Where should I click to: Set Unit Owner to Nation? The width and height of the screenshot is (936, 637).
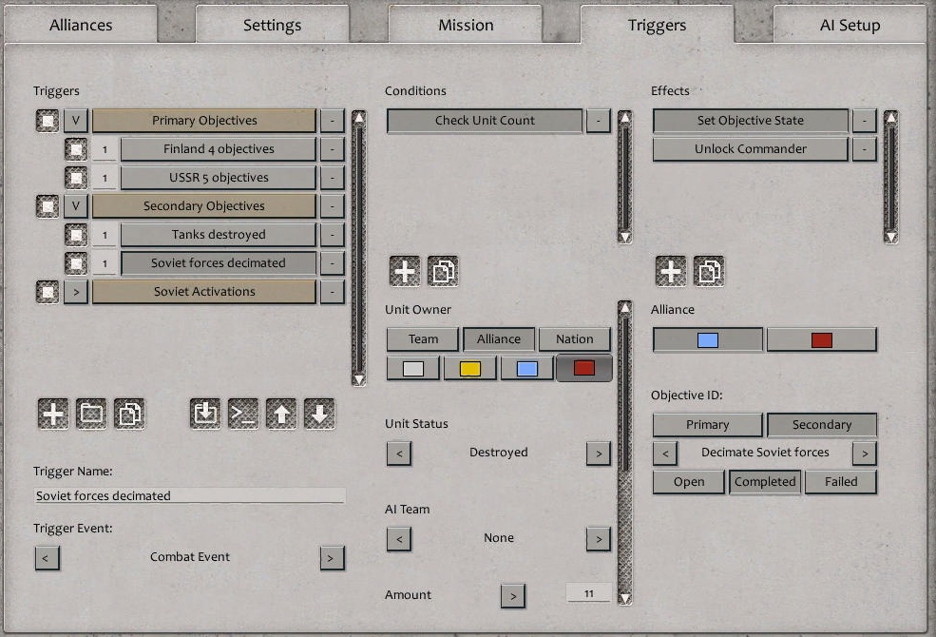tap(575, 339)
